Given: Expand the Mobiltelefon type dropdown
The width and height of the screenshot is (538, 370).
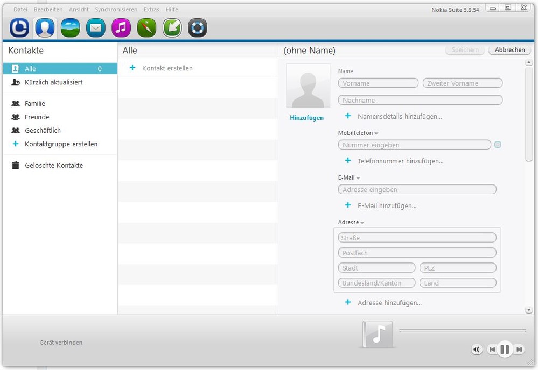Looking at the screenshot, I should click(376, 133).
